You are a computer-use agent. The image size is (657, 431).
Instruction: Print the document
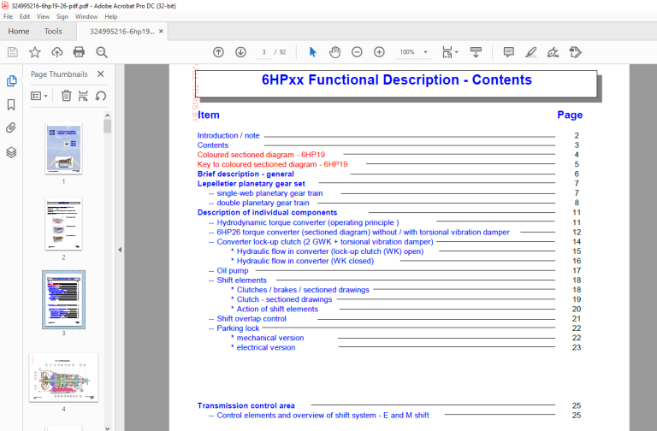[x=79, y=52]
